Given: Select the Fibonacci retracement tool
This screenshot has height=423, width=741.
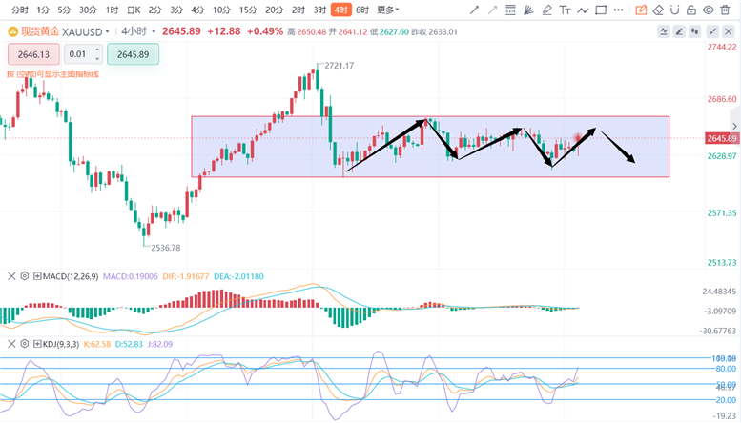Looking at the screenshot, I should [x=510, y=10].
